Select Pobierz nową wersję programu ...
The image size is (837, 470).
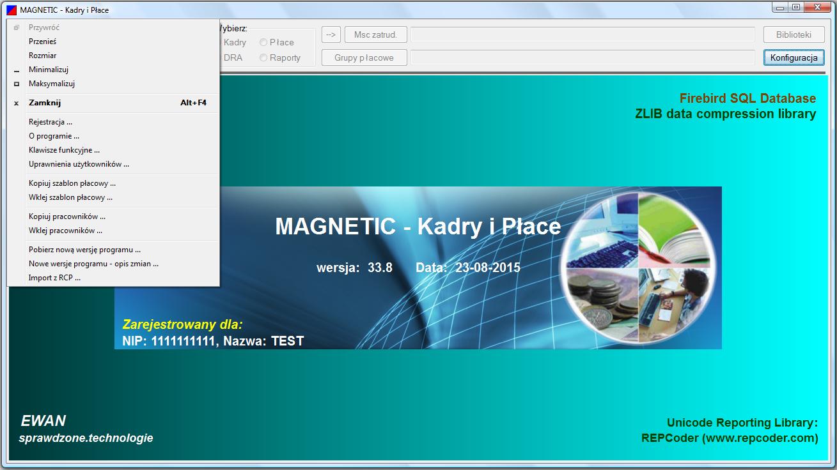(x=113, y=250)
